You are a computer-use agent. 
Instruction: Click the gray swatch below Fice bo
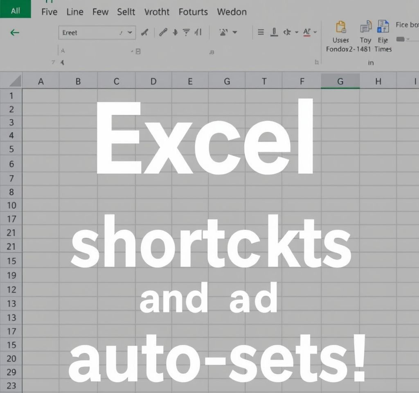[400, 39]
